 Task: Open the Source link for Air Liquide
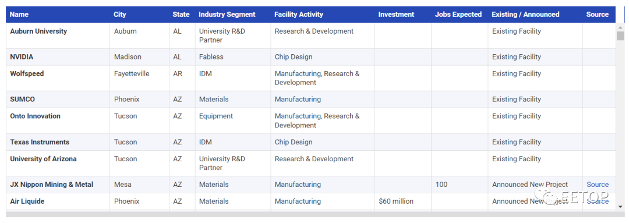click(598, 201)
